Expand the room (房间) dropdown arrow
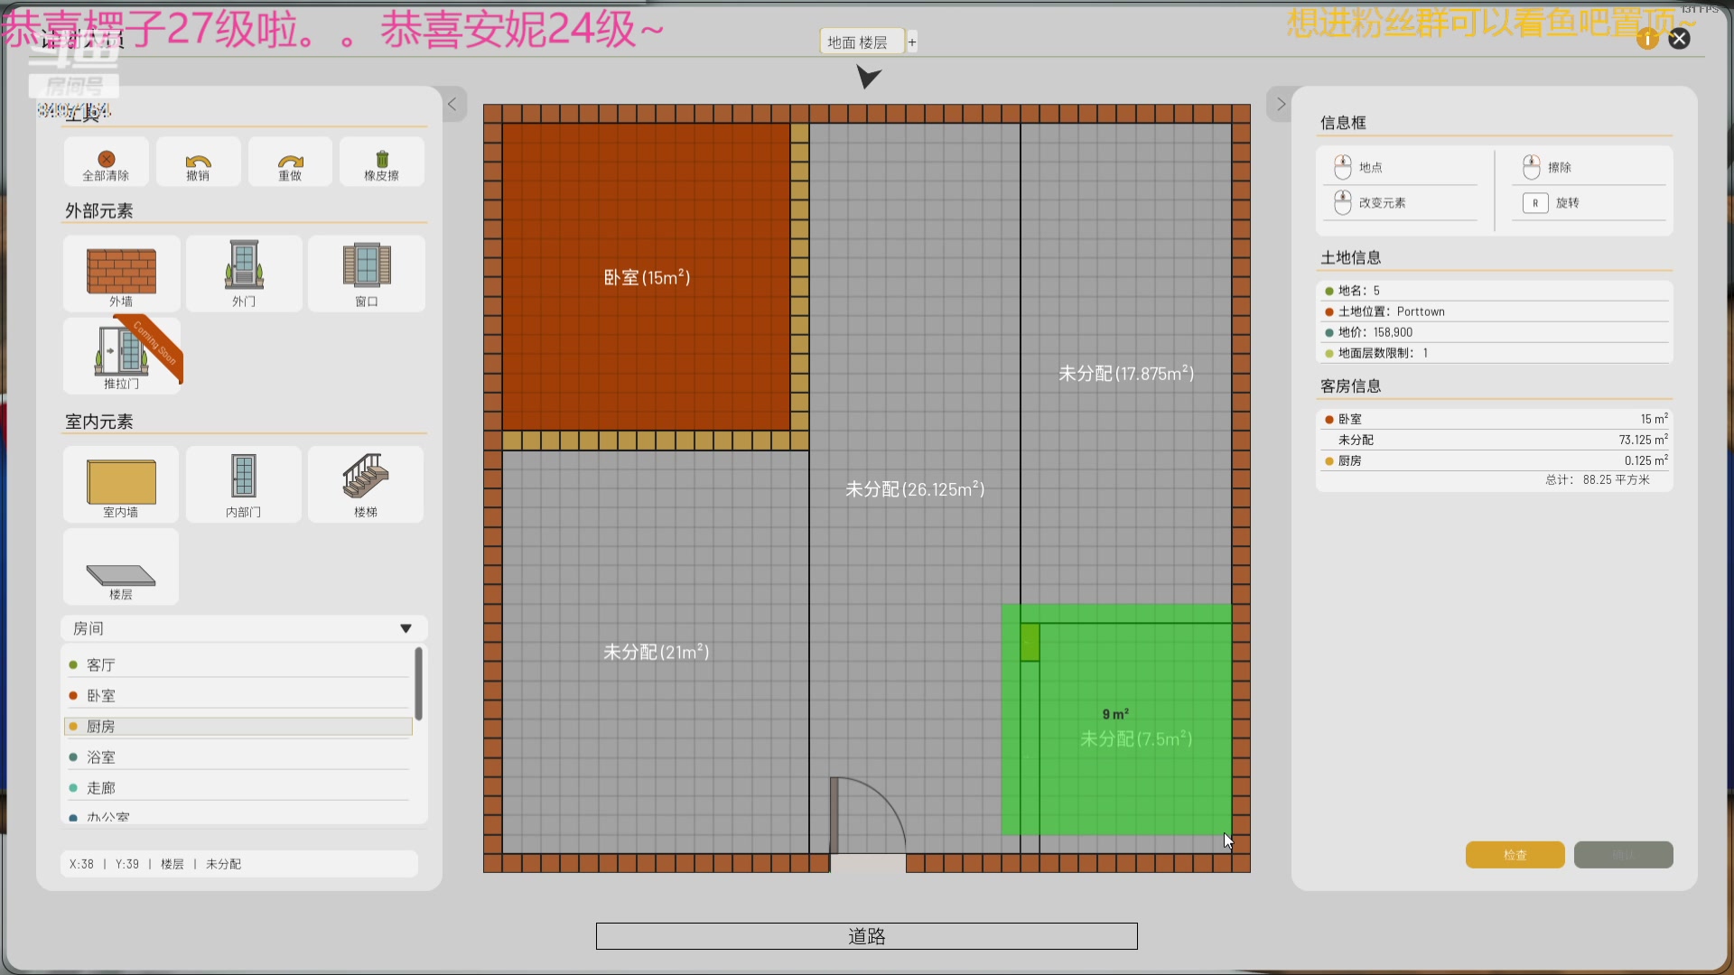Viewport: 1734px width, 975px height. click(406, 628)
